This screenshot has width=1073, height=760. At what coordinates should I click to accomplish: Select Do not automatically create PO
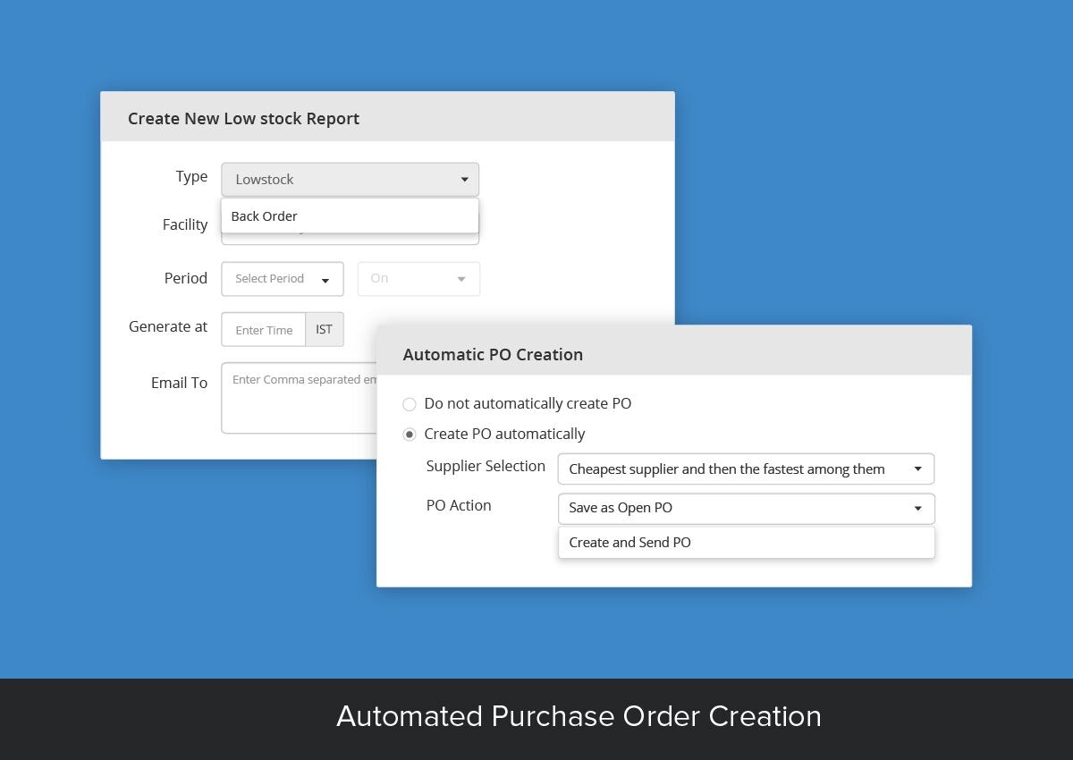tap(410, 404)
